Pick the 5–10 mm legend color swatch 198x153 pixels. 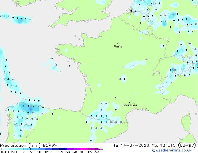(34, 149)
